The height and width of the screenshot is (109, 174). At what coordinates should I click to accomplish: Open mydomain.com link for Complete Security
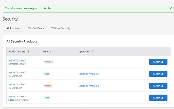[17, 60]
